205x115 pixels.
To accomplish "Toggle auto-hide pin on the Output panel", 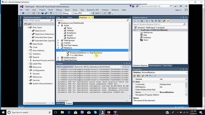I will [x=127, y=63].
